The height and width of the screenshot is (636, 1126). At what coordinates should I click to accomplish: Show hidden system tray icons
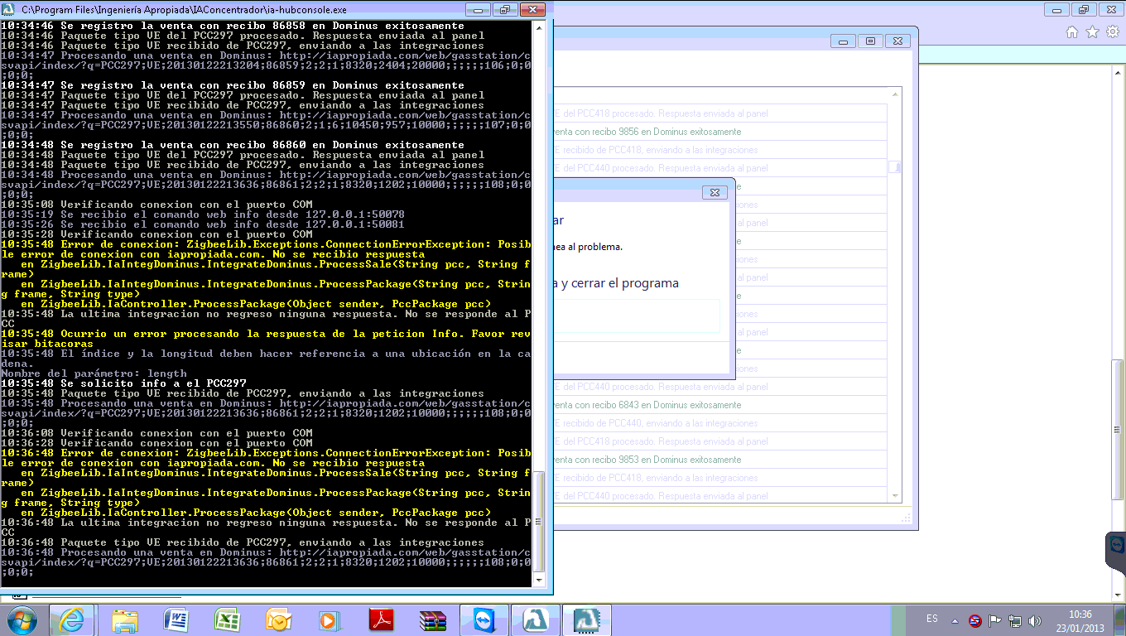956,620
